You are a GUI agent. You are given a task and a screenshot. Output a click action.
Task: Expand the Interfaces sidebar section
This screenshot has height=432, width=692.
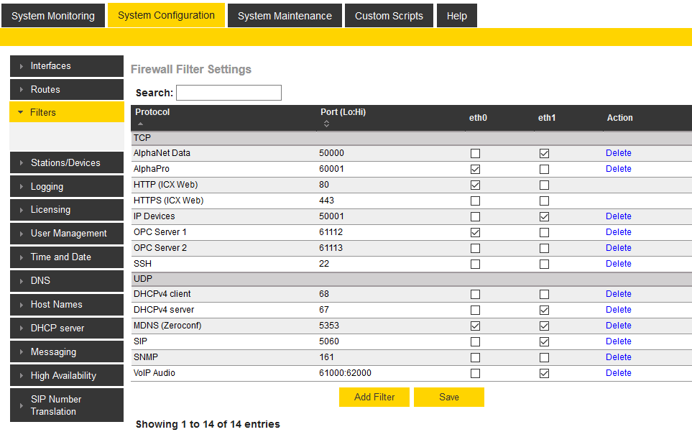(x=66, y=66)
